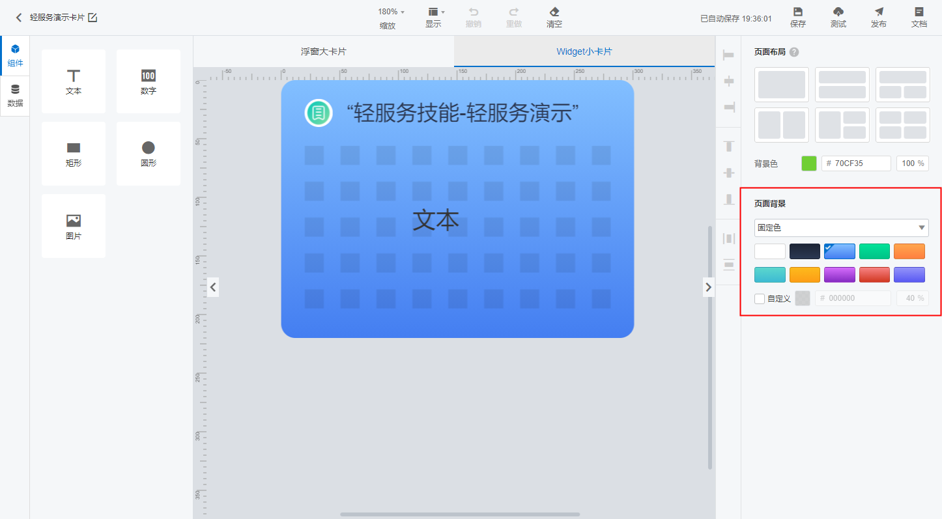Click the align left icon
This screenshot has height=519, width=942.
(728, 55)
